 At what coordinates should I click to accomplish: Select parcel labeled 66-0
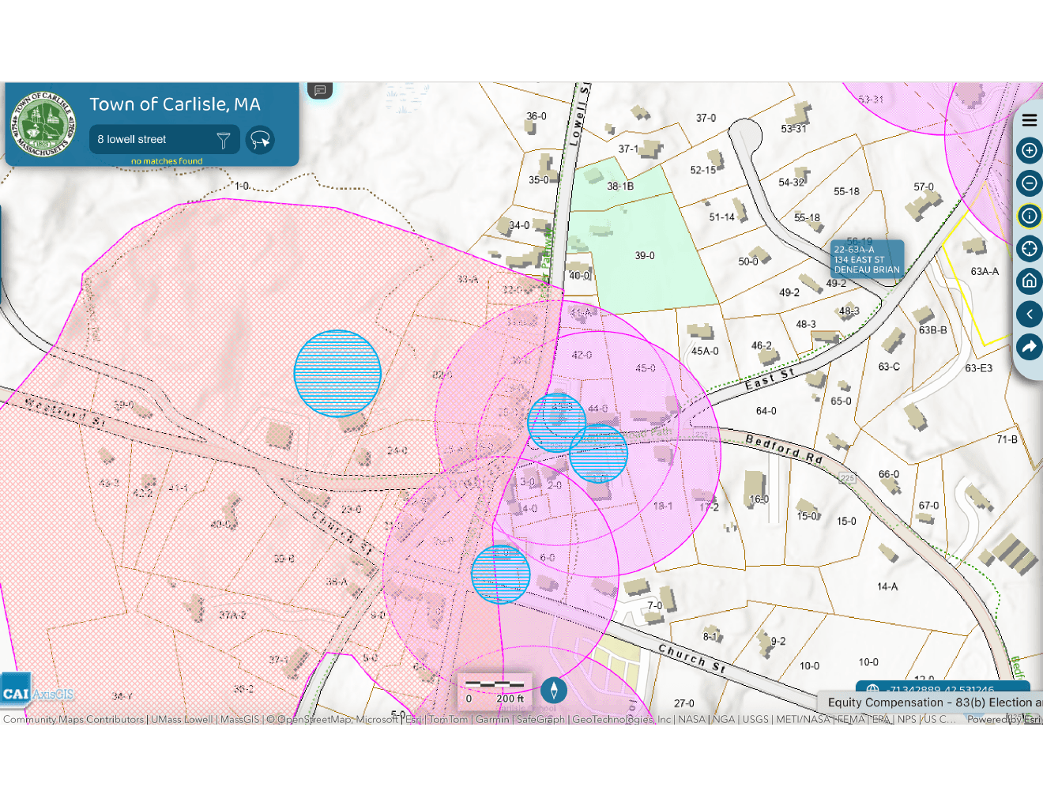tap(889, 475)
